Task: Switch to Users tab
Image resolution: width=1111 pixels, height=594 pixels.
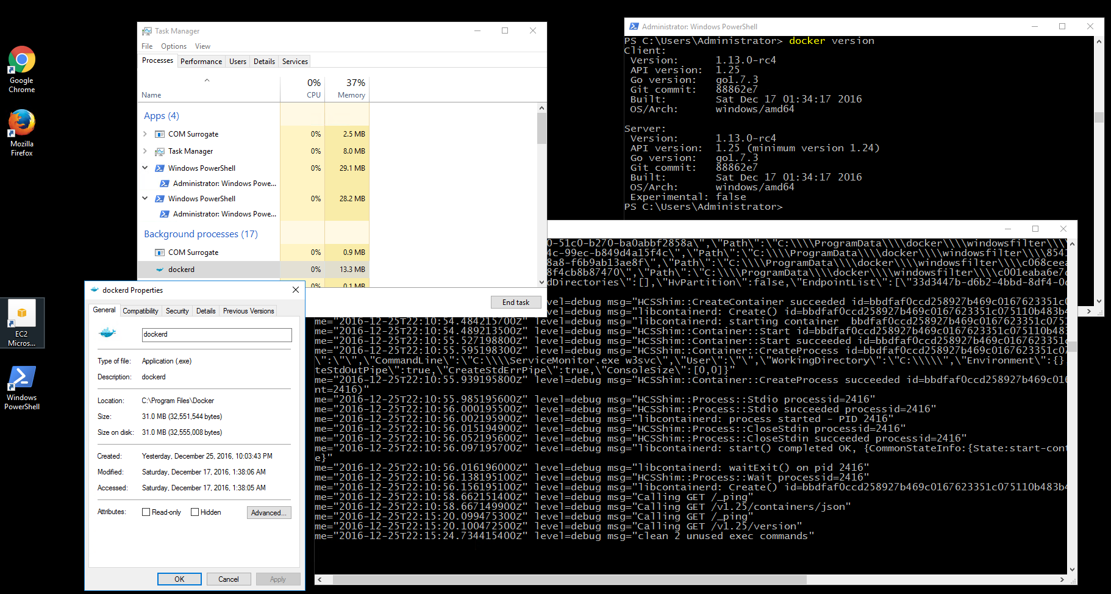Action: point(238,62)
